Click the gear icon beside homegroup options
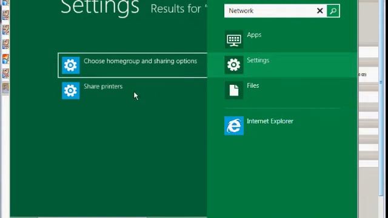Image resolution: width=388 pixels, height=218 pixels. click(x=71, y=65)
